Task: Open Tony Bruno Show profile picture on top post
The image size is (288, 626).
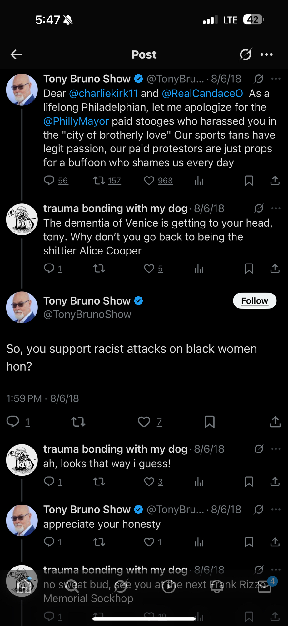Action: [22, 90]
